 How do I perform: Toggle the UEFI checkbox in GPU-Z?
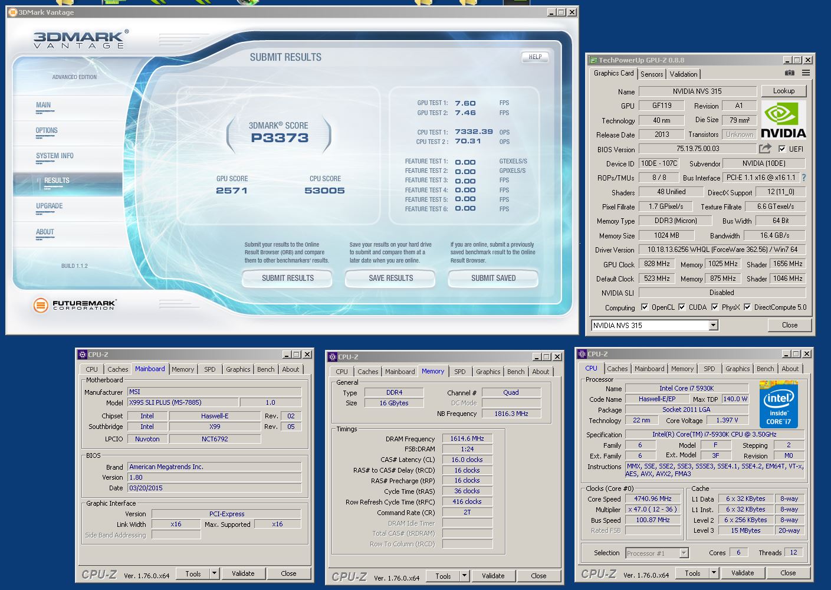tap(782, 149)
